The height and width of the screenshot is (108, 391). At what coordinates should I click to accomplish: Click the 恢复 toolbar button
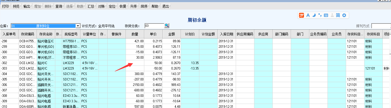pyautogui.click(x=123, y=6)
